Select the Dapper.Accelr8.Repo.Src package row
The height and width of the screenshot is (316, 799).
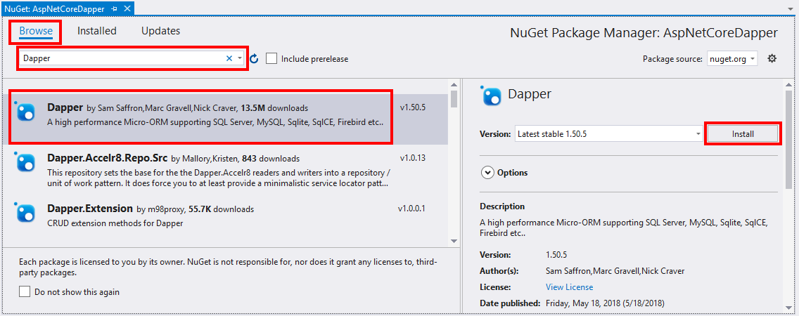[224, 170]
